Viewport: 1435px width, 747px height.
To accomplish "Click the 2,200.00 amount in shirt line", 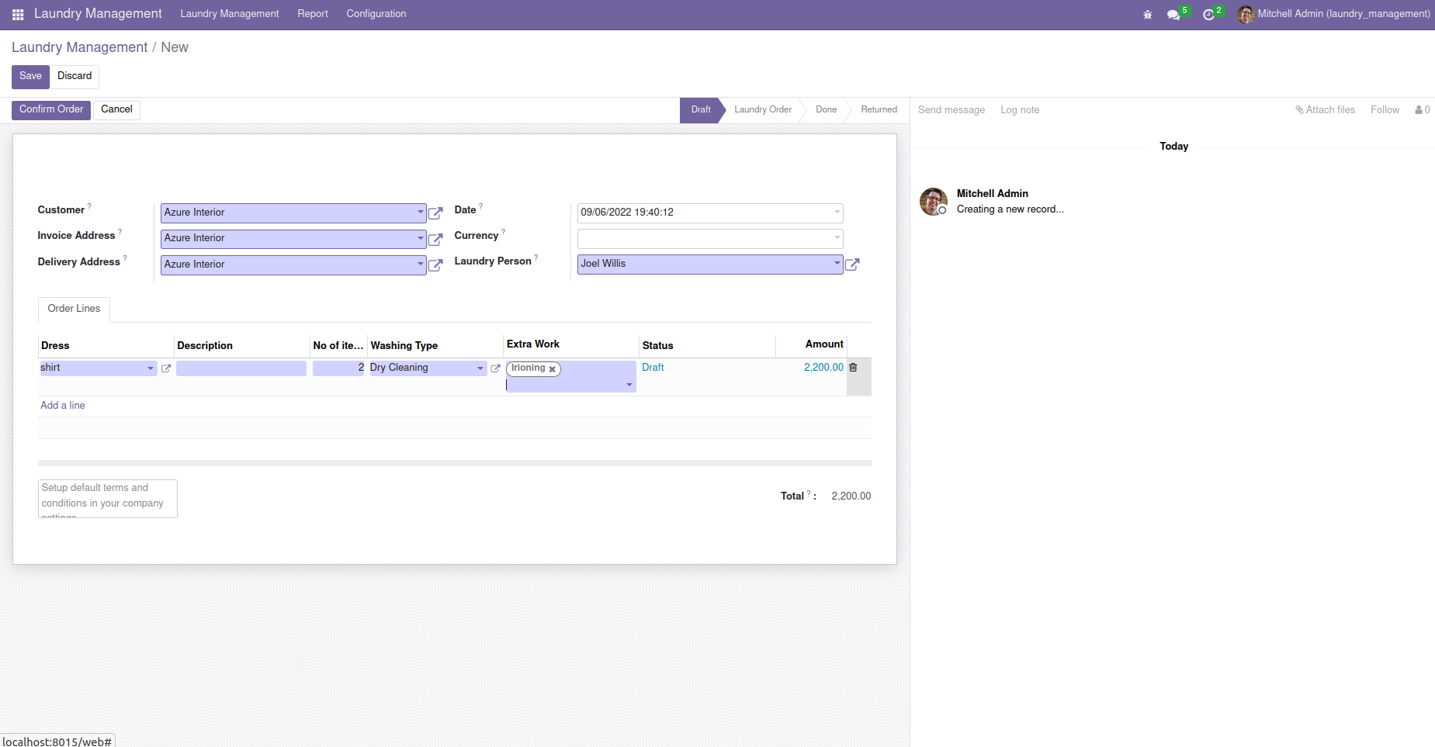I will point(823,368).
